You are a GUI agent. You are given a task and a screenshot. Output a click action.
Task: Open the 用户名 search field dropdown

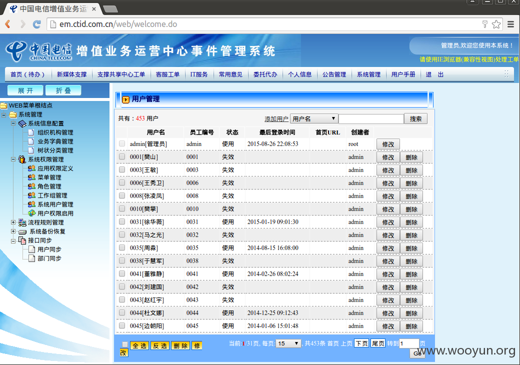click(x=313, y=118)
